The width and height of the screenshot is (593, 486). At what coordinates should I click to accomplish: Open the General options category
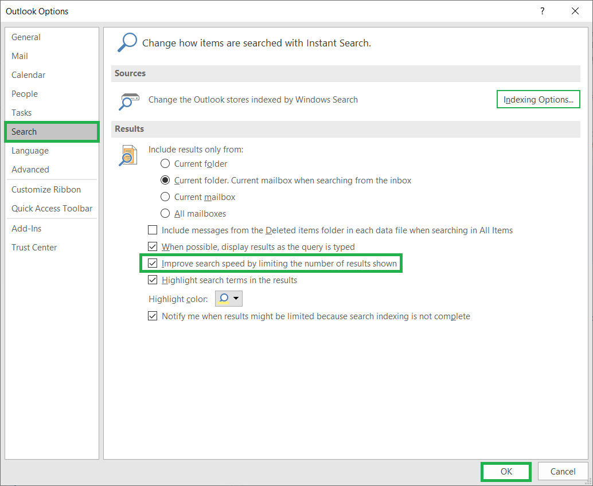pyautogui.click(x=52, y=37)
